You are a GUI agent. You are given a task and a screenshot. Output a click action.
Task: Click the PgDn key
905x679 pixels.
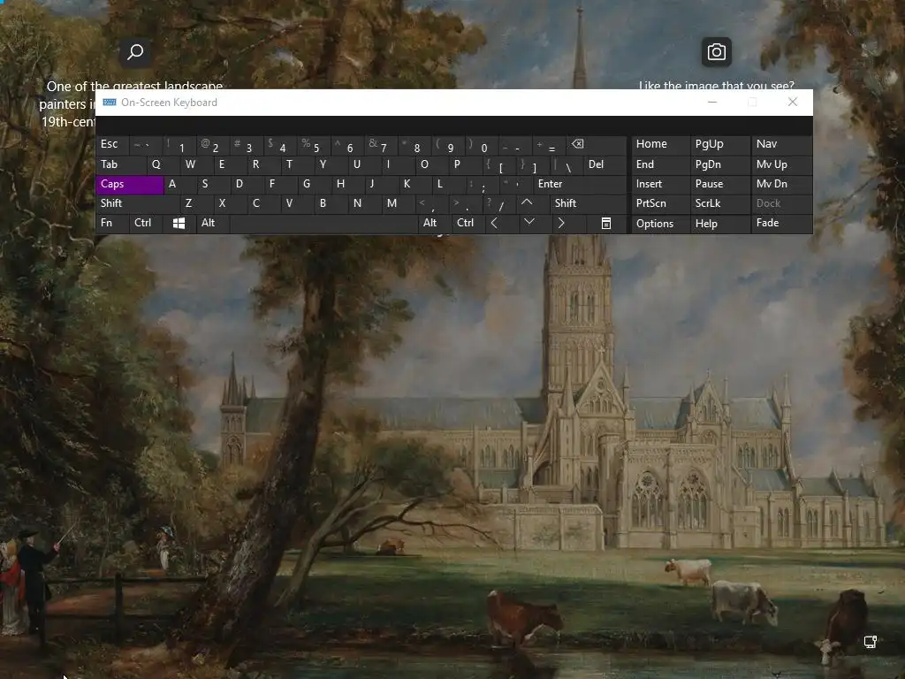tap(720, 164)
